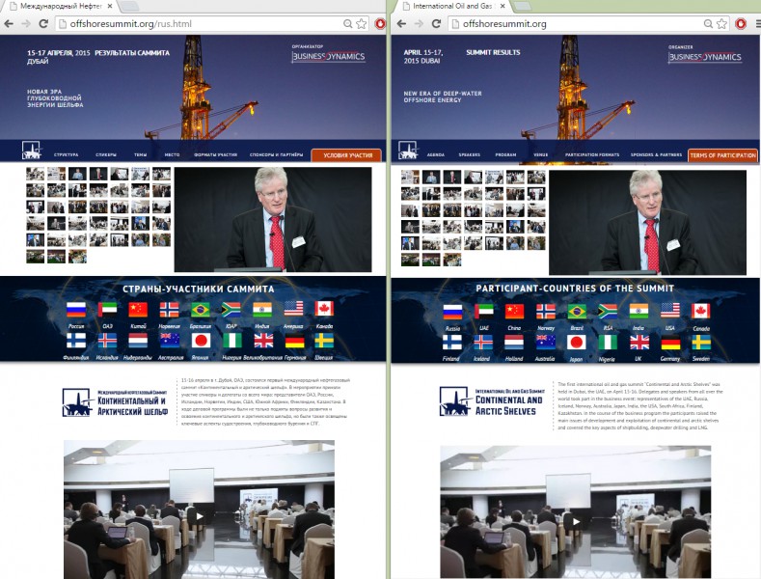Open СТРУКТУРА in Russian navigation menu

click(66, 155)
